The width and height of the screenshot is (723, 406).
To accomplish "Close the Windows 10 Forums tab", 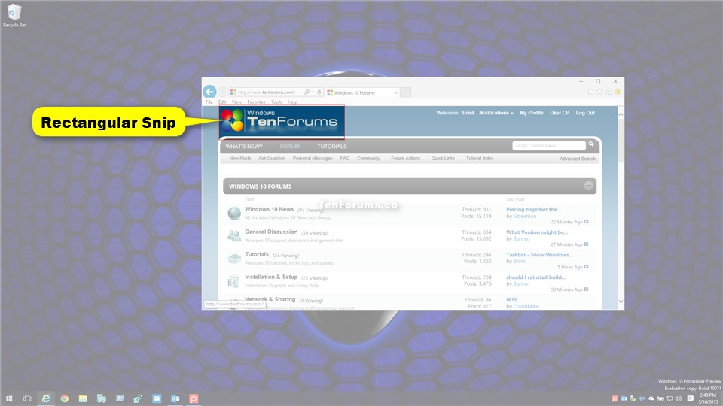I will point(395,92).
